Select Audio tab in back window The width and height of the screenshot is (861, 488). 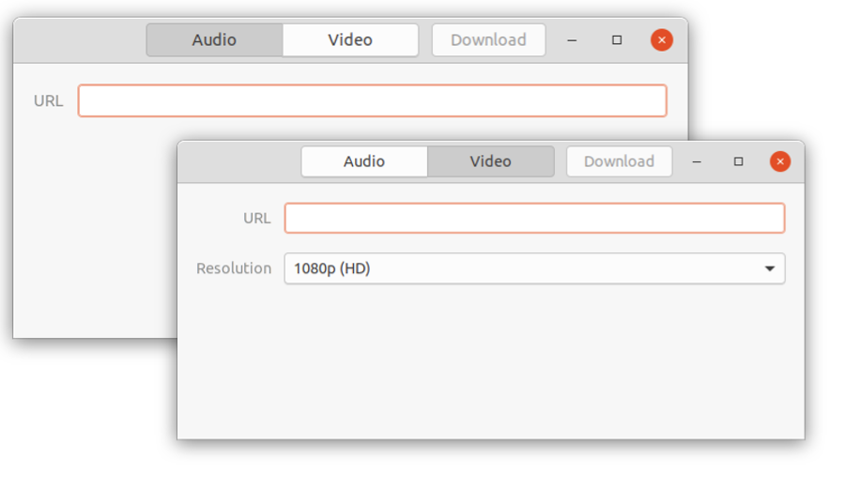pos(214,40)
